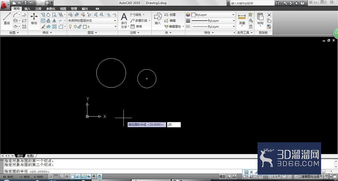Open the 视图 ribbon tab
This screenshot has width=338, height=181.
pos(63,9)
